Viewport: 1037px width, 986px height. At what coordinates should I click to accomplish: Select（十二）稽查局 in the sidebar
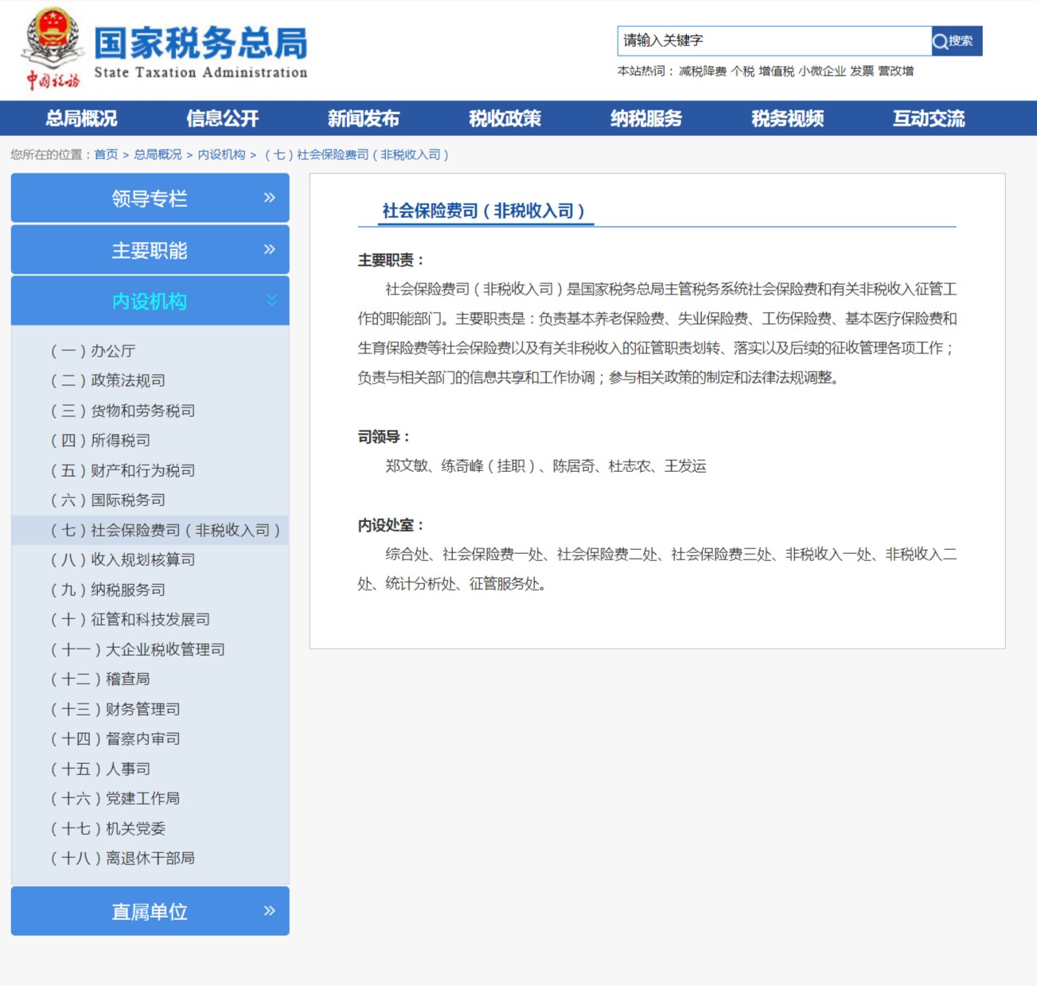99,679
